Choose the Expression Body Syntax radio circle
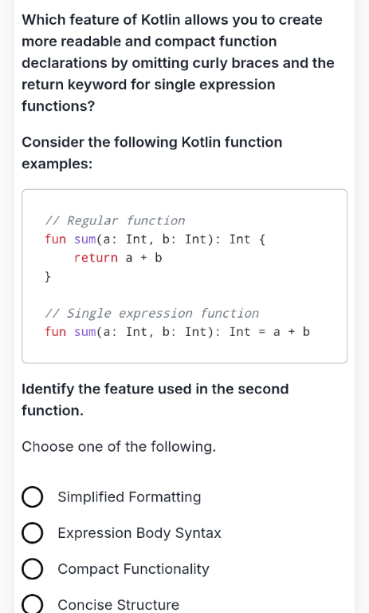The width and height of the screenshot is (369, 613). coord(33,533)
